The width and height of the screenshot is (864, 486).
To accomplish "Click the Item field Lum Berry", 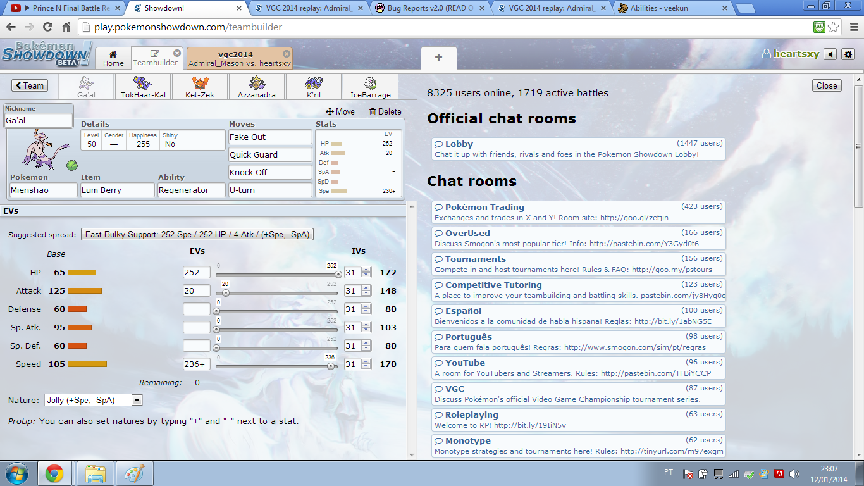I will coord(118,190).
